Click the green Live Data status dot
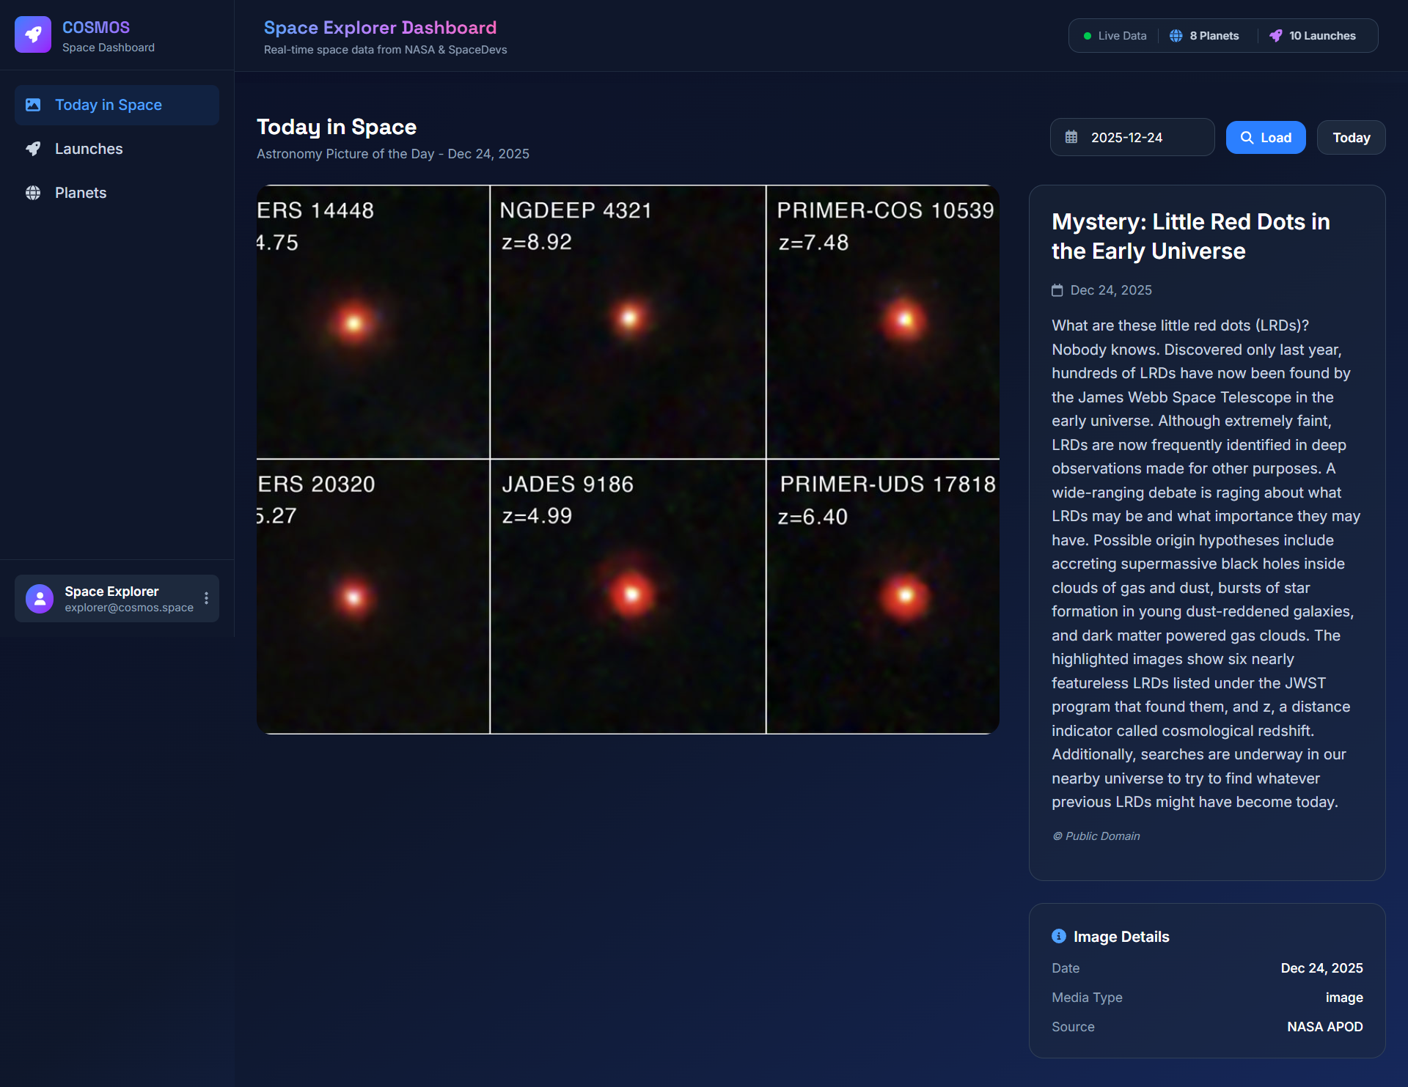This screenshot has width=1408, height=1087. (x=1088, y=36)
